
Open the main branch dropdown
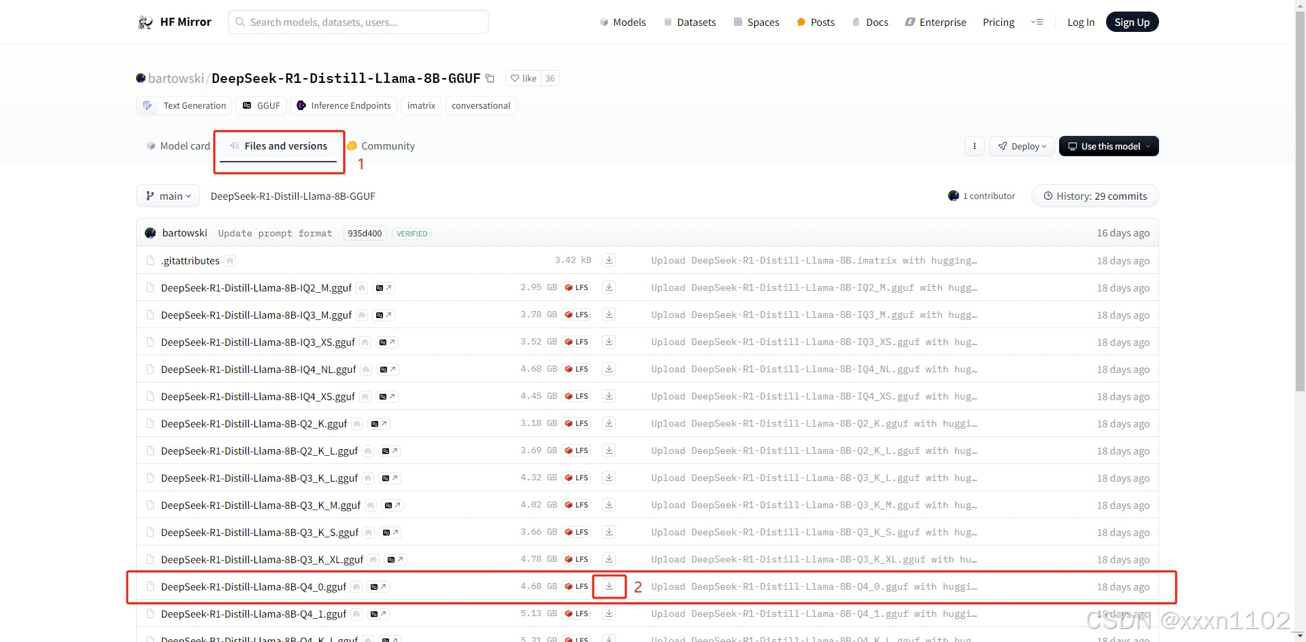pyautogui.click(x=168, y=196)
